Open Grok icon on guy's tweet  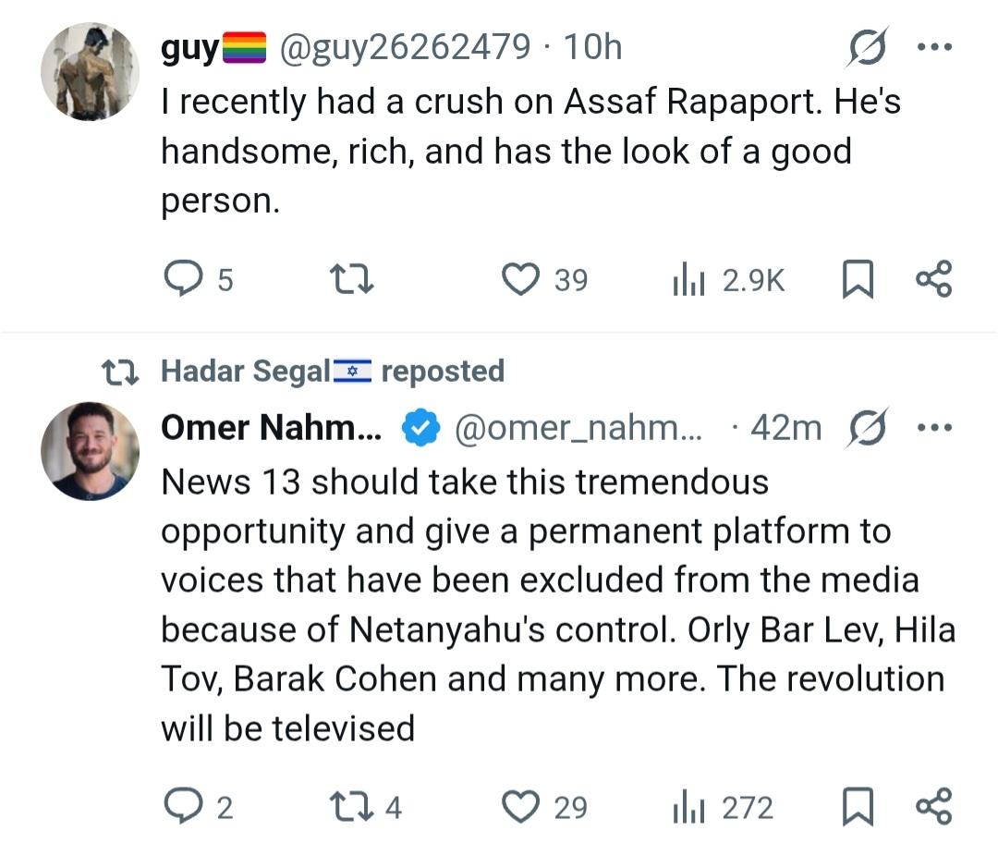pos(867,47)
